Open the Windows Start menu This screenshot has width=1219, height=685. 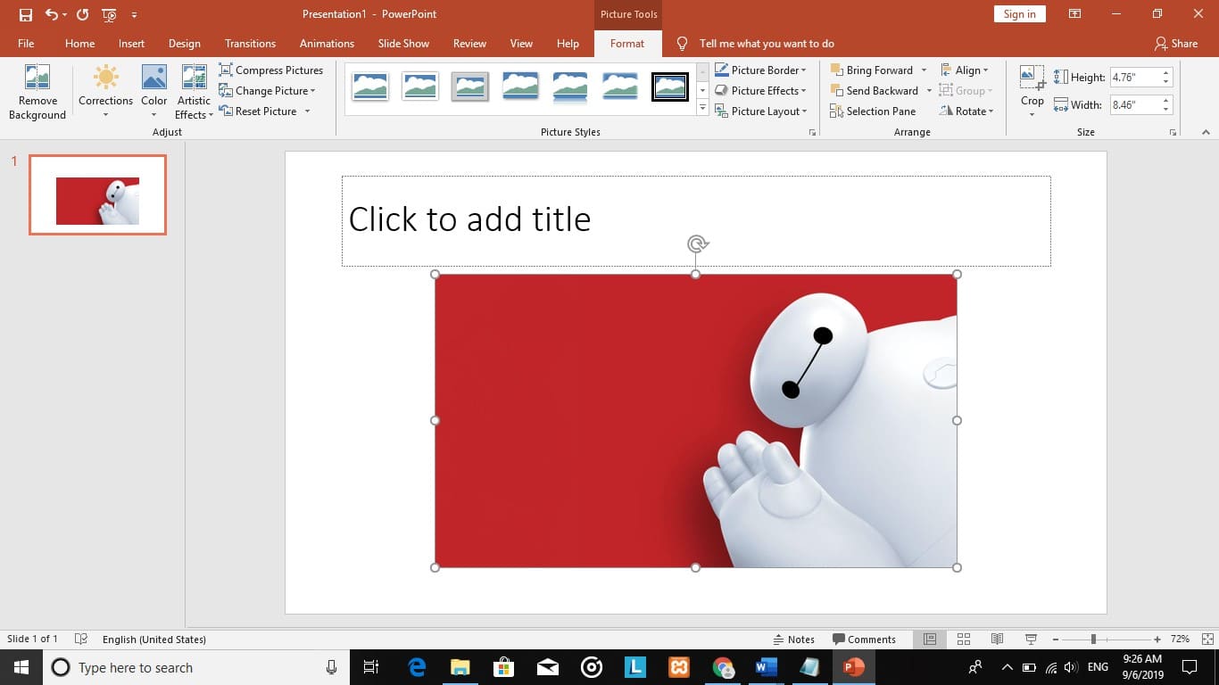(x=21, y=667)
